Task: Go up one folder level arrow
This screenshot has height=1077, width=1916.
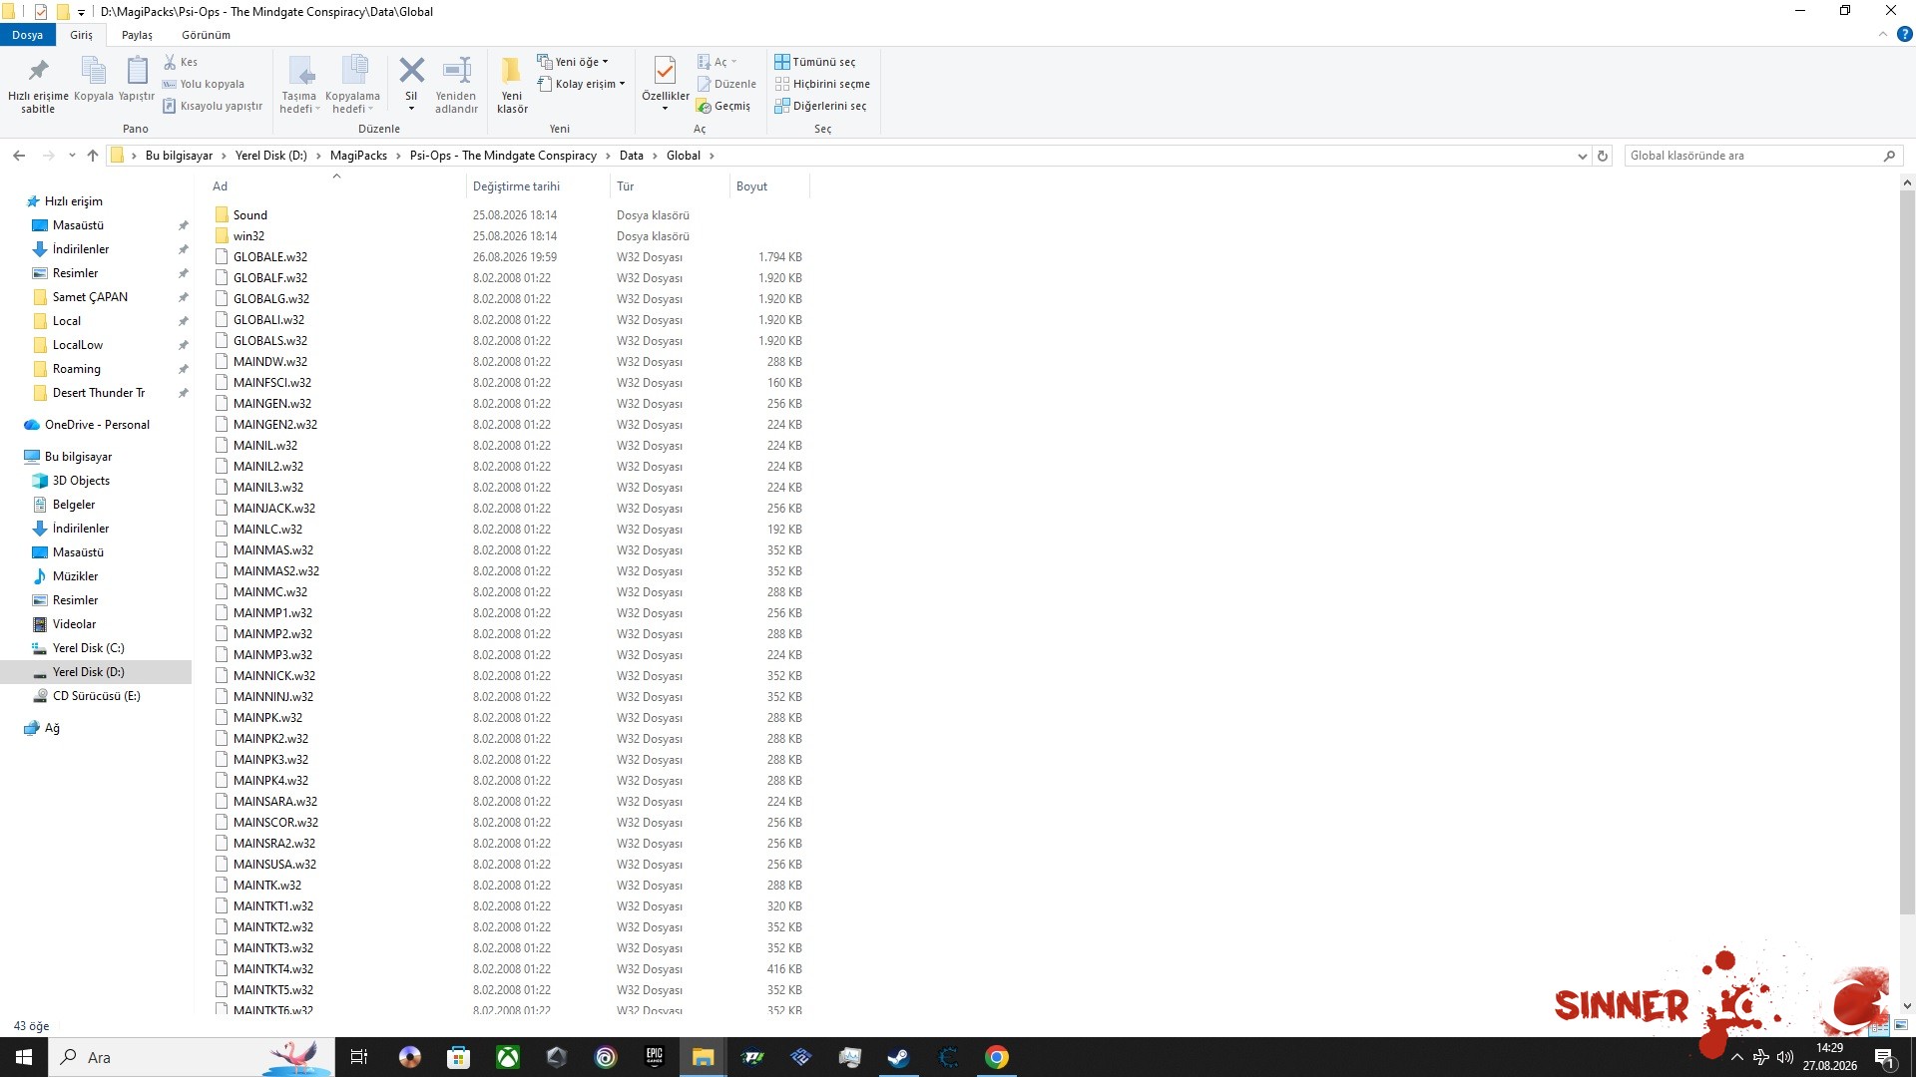Action: click(x=93, y=156)
